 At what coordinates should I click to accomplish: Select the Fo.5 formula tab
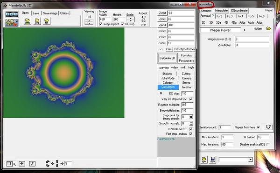[251, 16]
